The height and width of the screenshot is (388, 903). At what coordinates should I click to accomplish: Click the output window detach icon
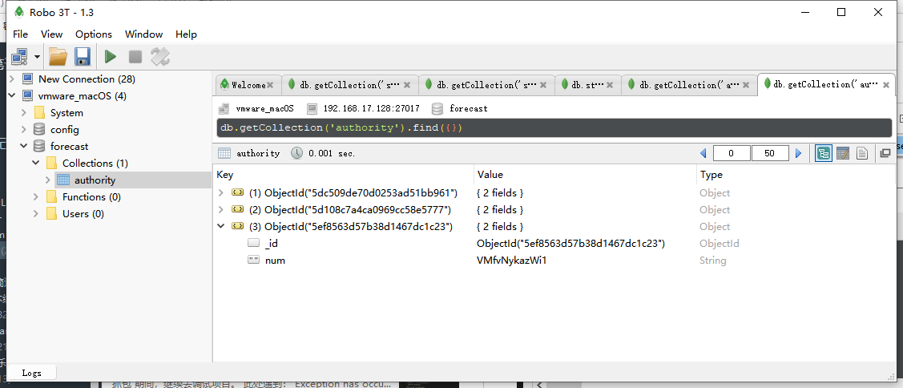885,153
